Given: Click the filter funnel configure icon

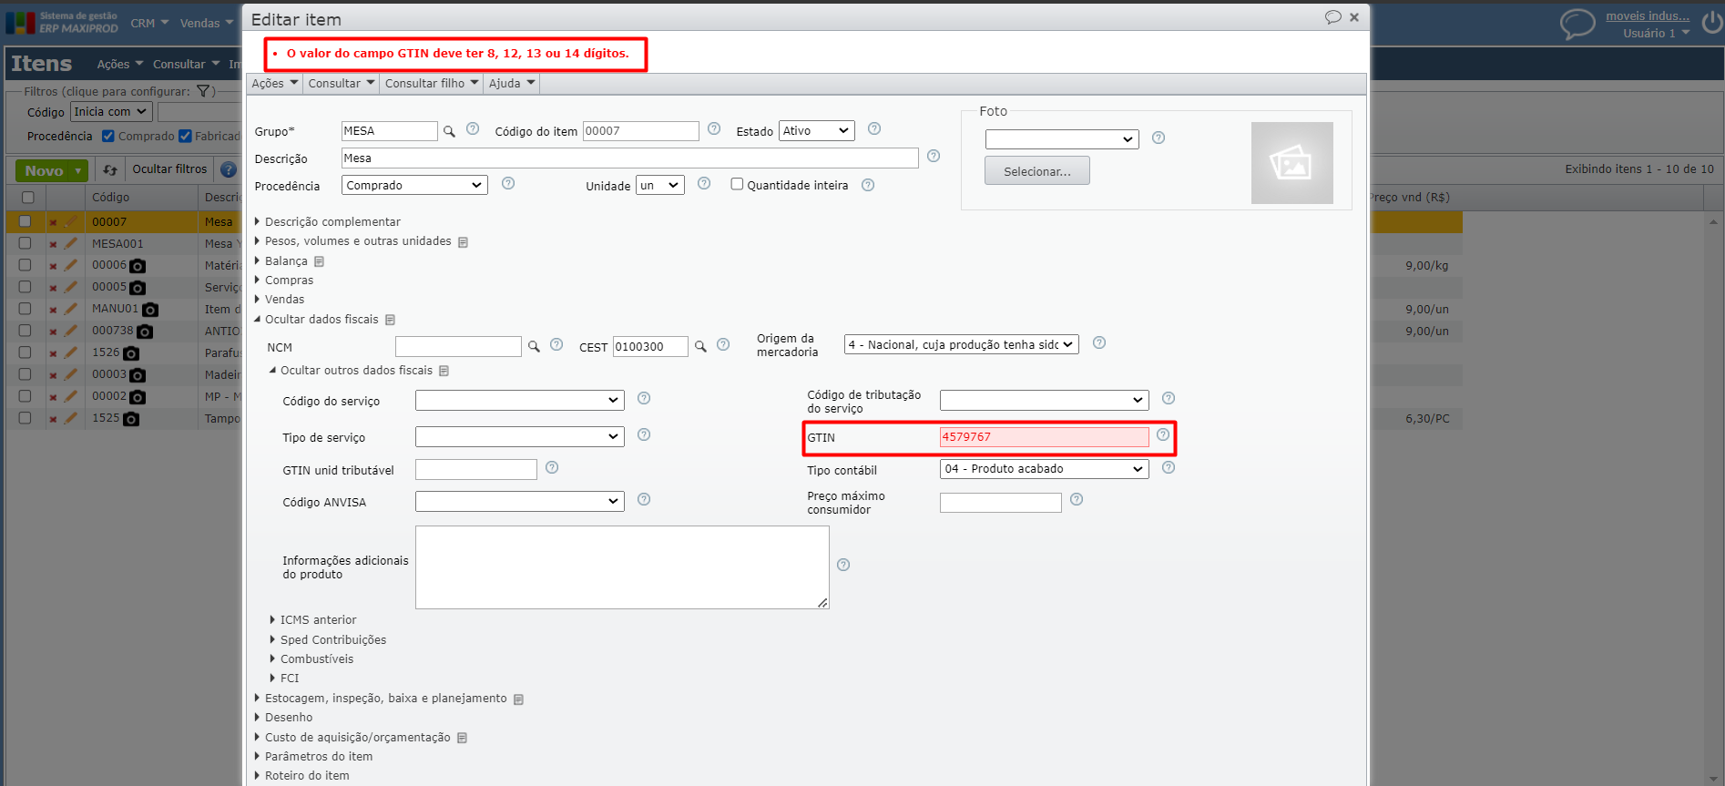Looking at the screenshot, I should (203, 91).
